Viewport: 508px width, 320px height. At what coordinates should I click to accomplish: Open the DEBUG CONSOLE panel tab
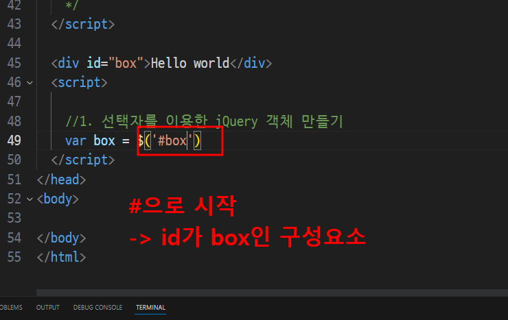[98, 308]
